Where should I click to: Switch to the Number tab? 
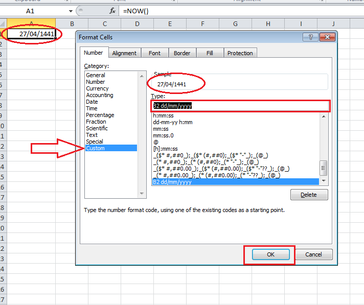pyautogui.click(x=94, y=53)
